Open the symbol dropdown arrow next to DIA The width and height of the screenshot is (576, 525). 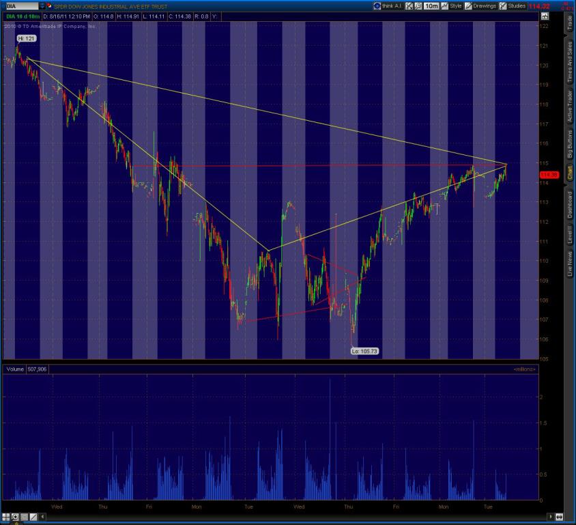42,5
